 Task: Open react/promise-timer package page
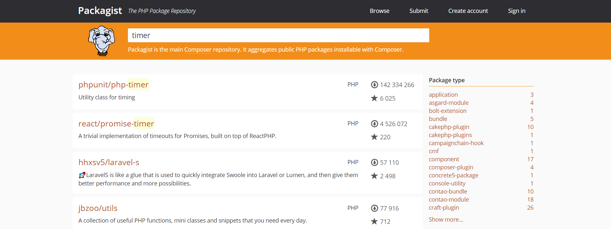(116, 124)
